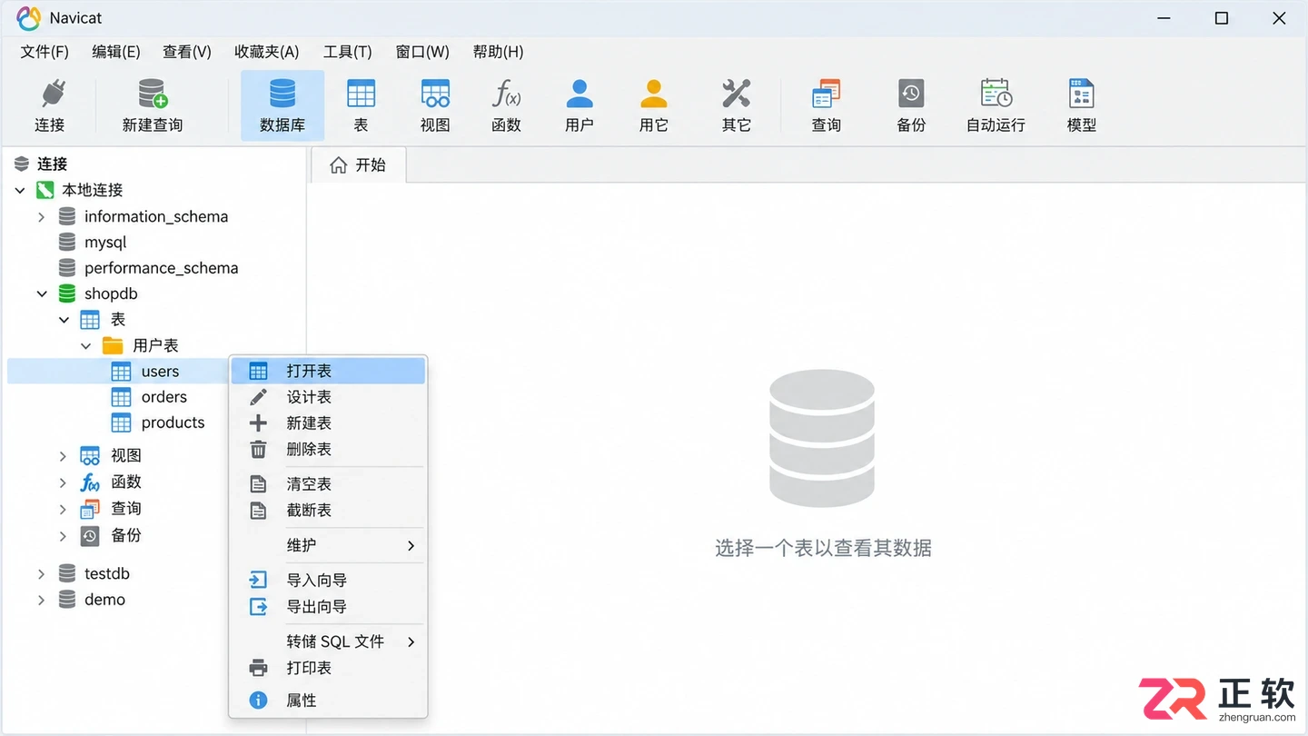This screenshot has height=736, width=1308.
Task: Open the 编辑(E) menu
Action: click(x=115, y=52)
